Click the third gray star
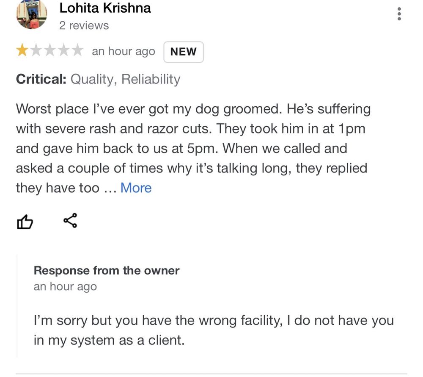The height and width of the screenshot is (377, 423). pyautogui.click(x=49, y=51)
